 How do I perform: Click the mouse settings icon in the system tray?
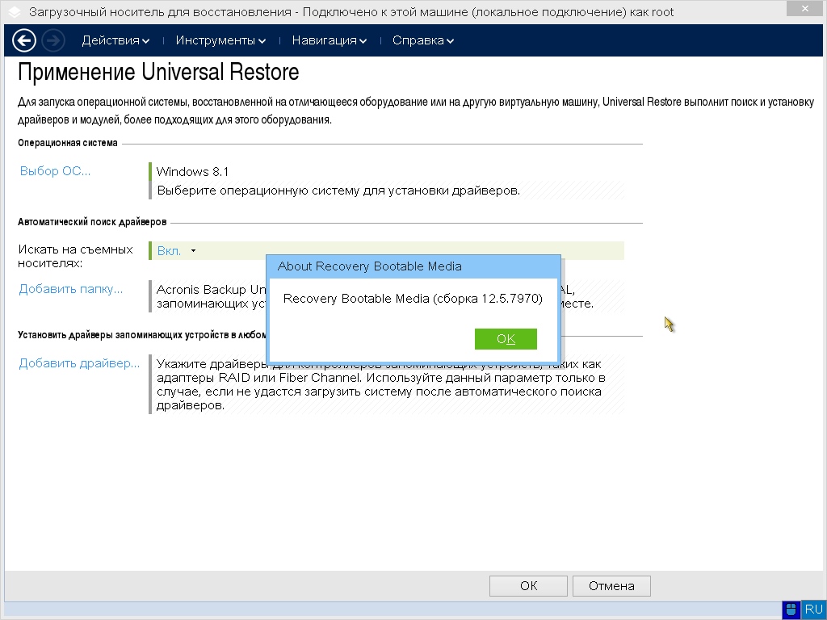[x=790, y=610]
